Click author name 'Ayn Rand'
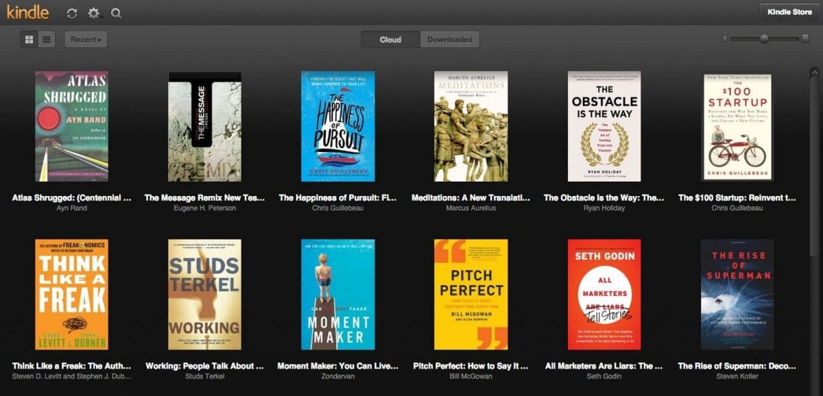823x396 pixels. click(71, 208)
